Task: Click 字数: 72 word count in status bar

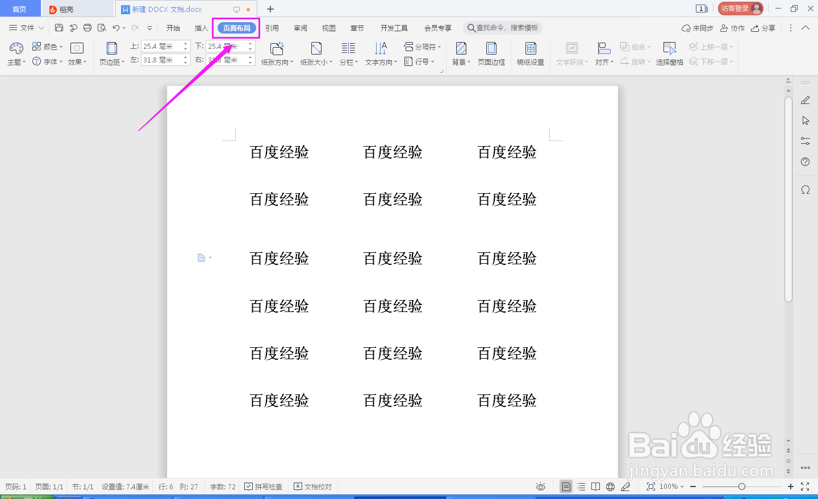Action: (223, 486)
